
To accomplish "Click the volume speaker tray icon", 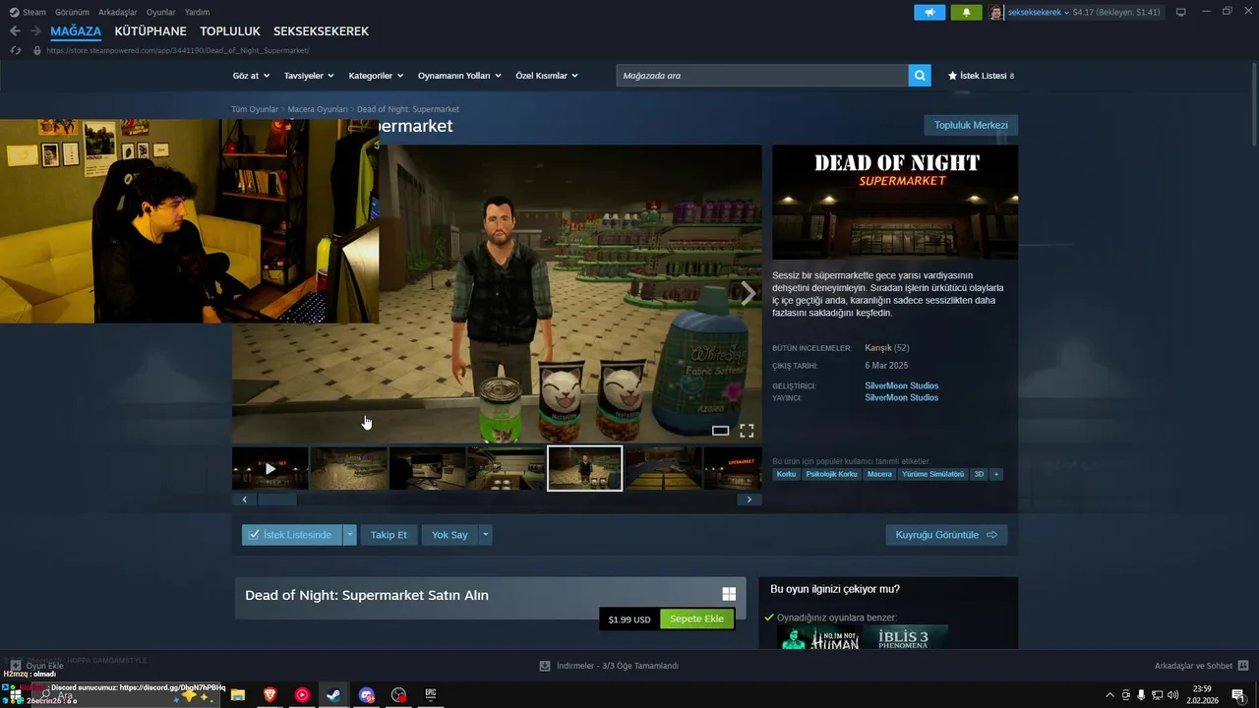I will click(x=1172, y=695).
